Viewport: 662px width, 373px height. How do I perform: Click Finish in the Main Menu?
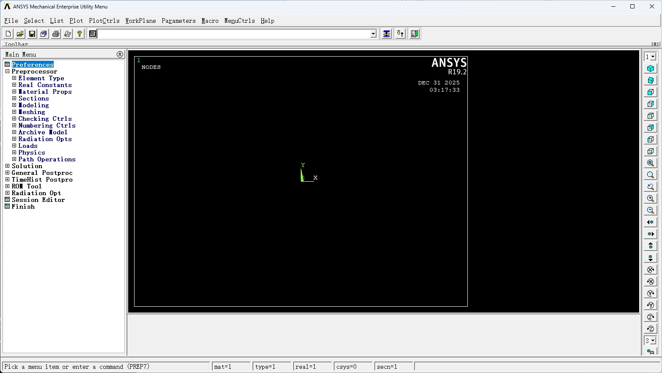coord(23,207)
